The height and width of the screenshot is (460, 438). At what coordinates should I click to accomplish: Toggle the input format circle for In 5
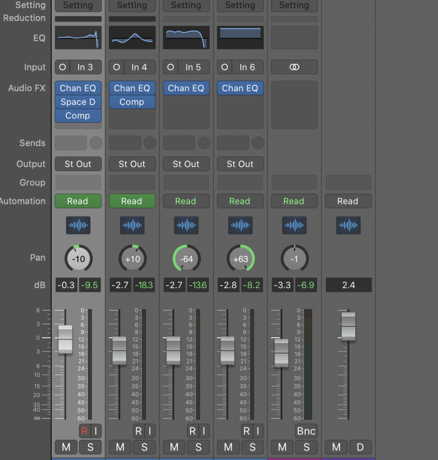pos(170,67)
